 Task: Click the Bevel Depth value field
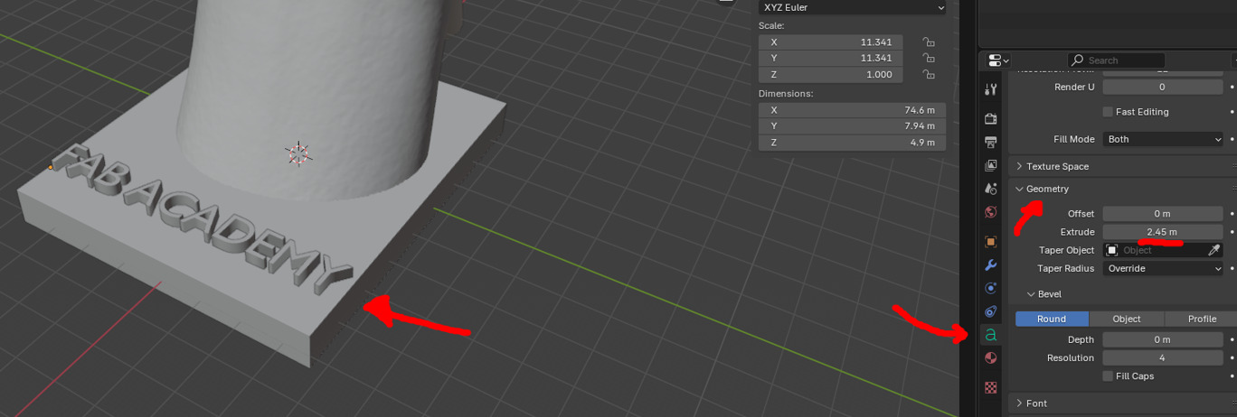pyautogui.click(x=1163, y=340)
